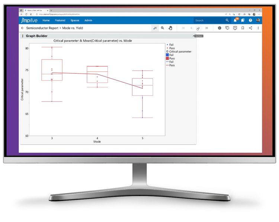The width and height of the screenshot is (279, 222).
Task: Go to the next report
Action: point(198,28)
